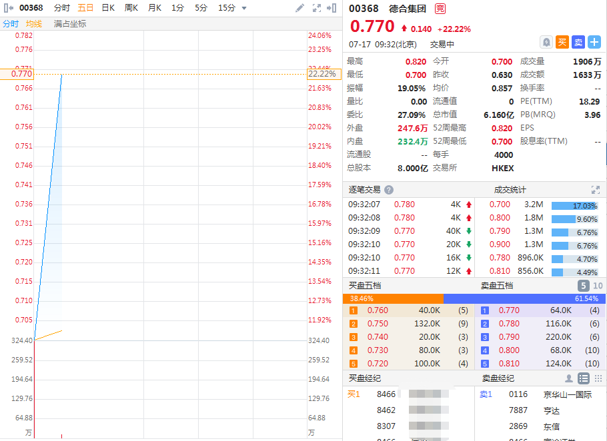Open the more timeframes dropdown arrow
The height and width of the screenshot is (441, 607).
[x=244, y=8]
